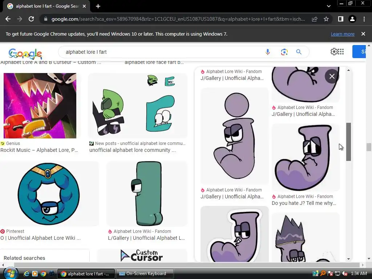Image resolution: width=372 pixels, height=279 pixels.
Task: Click the page's horizontal scrollbar
Action: (x=187, y=265)
